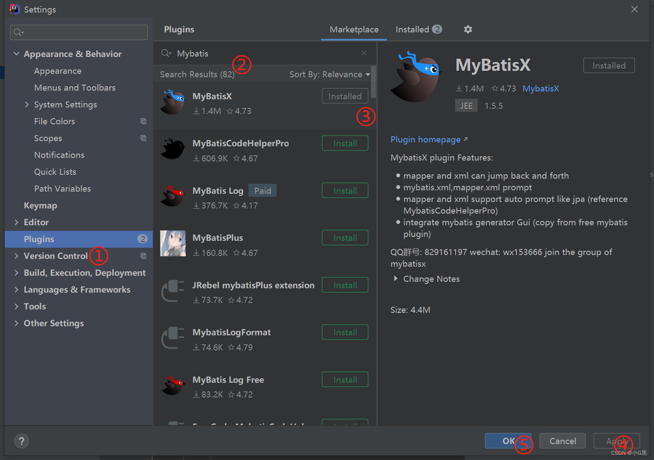Click the Search Results (82) label
Viewport: 654px width, 460px height.
pos(197,74)
